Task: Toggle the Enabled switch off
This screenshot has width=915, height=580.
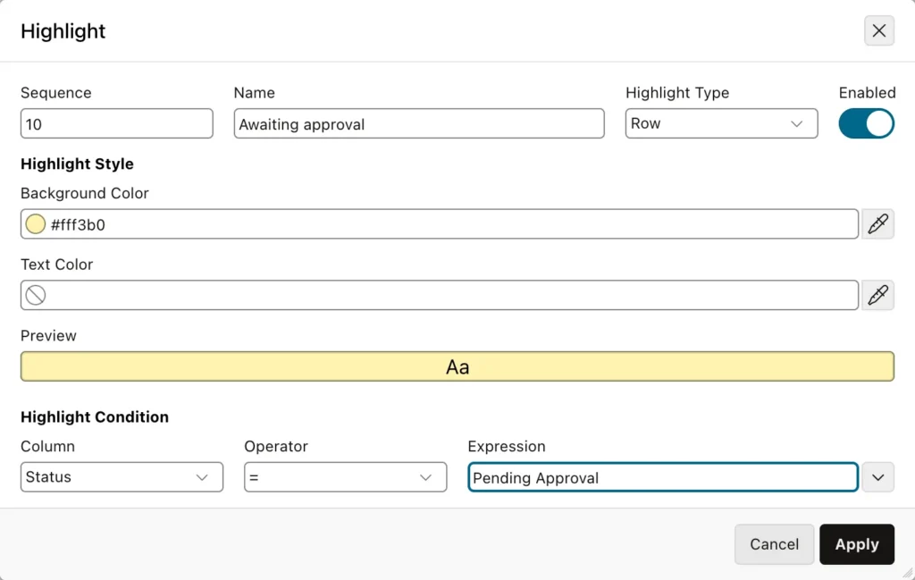Action: point(866,123)
